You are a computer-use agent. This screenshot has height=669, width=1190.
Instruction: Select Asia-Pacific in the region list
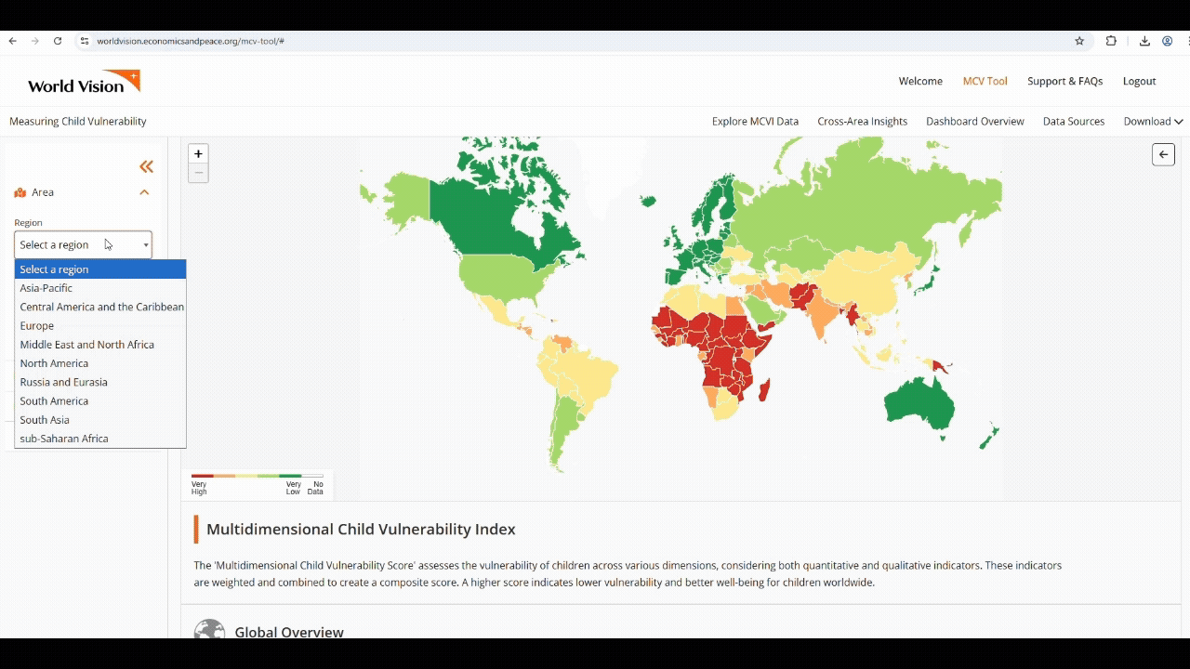coord(46,288)
